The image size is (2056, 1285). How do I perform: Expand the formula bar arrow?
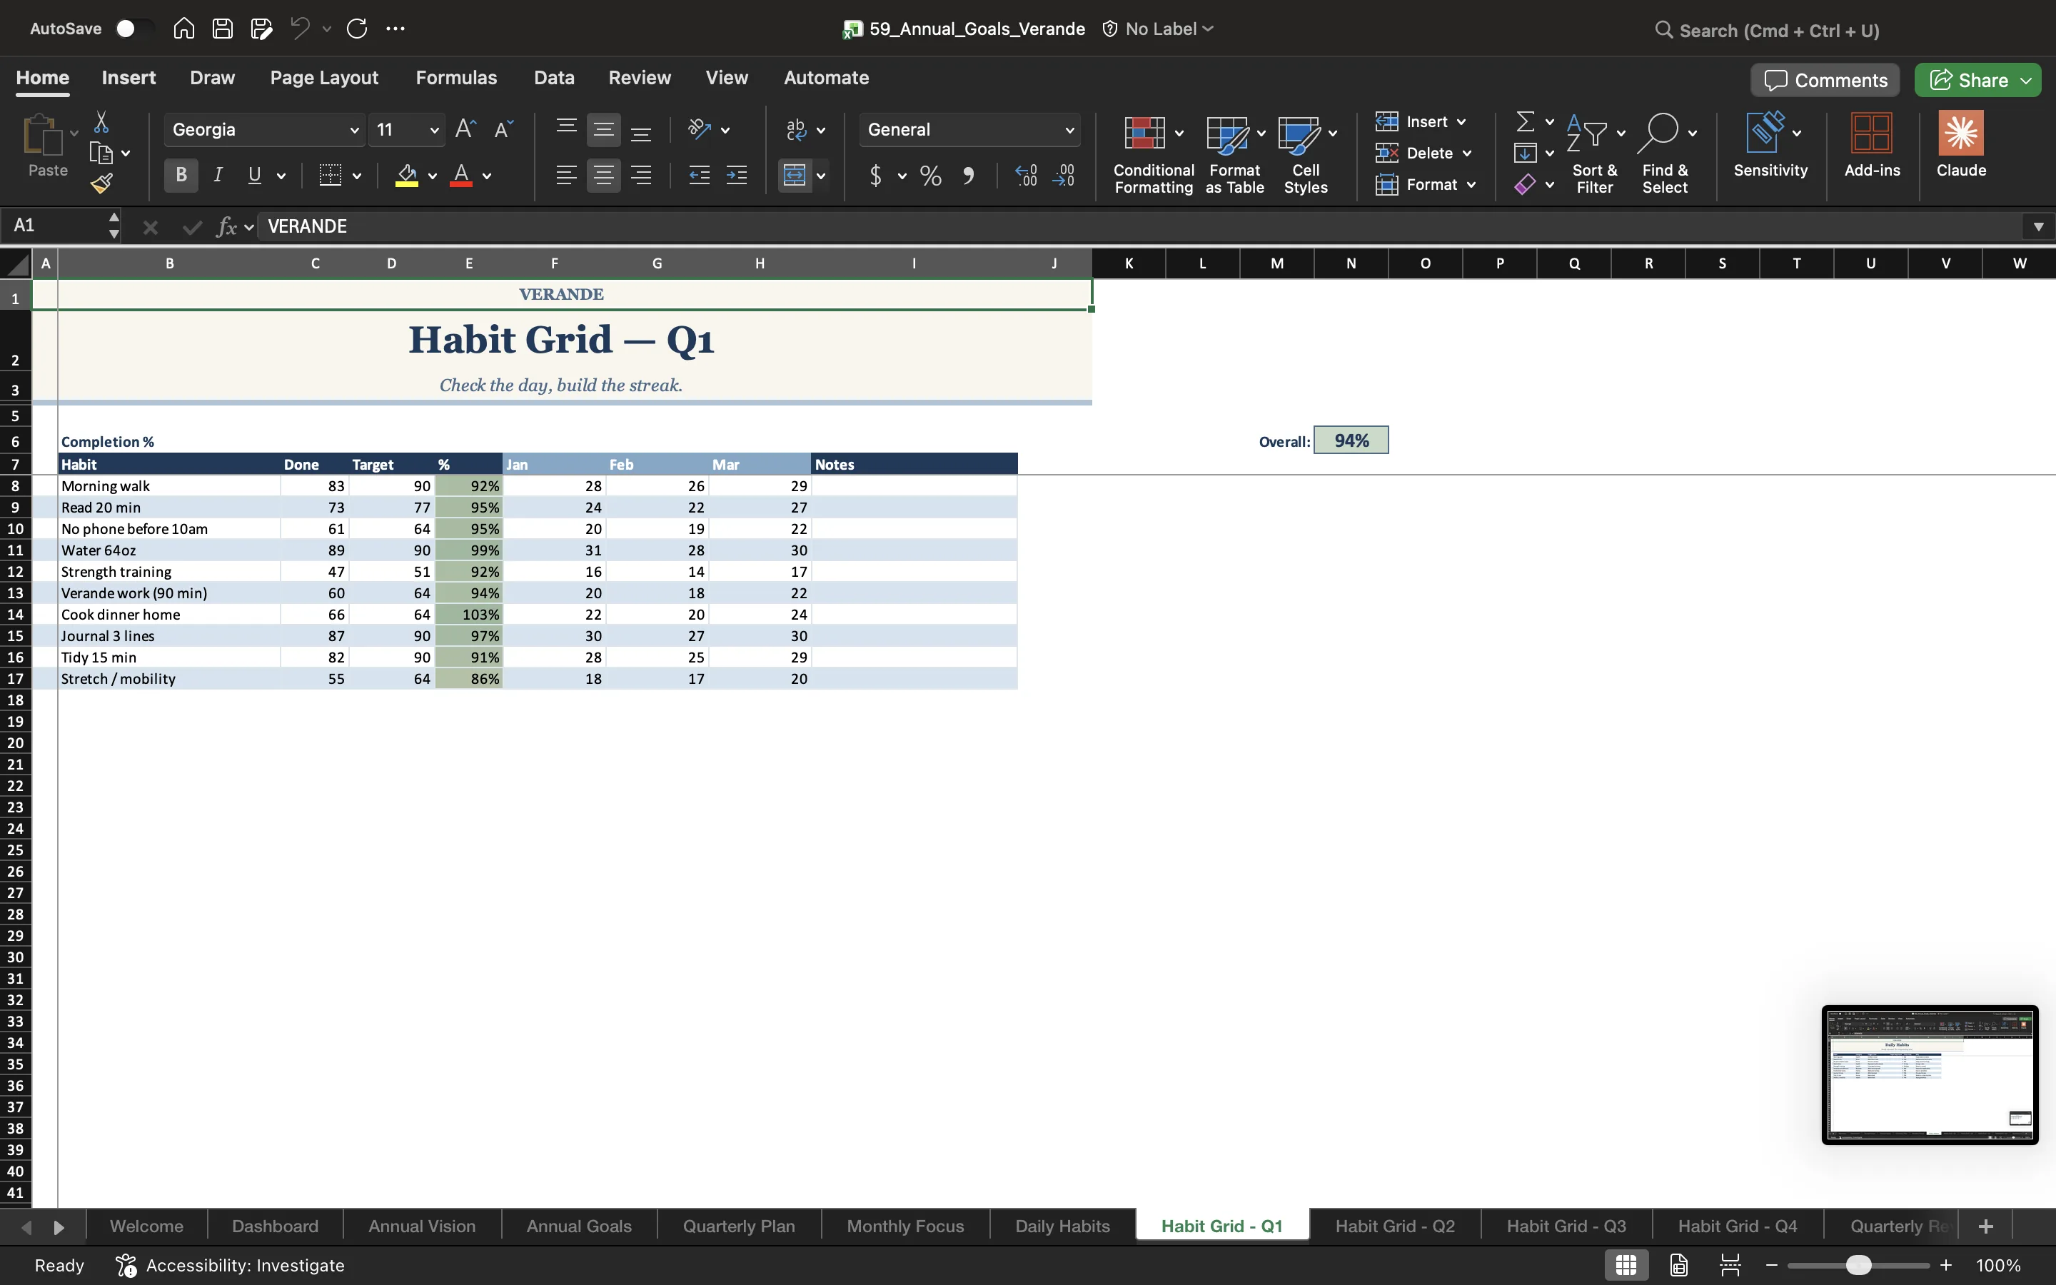[x=2037, y=226]
